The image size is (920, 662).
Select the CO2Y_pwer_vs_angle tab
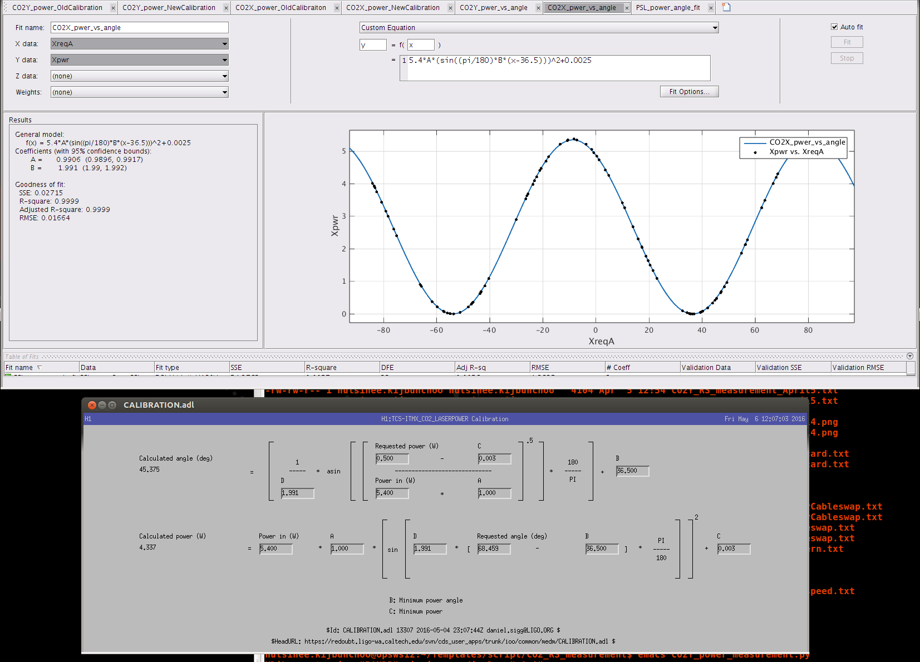[x=494, y=8]
